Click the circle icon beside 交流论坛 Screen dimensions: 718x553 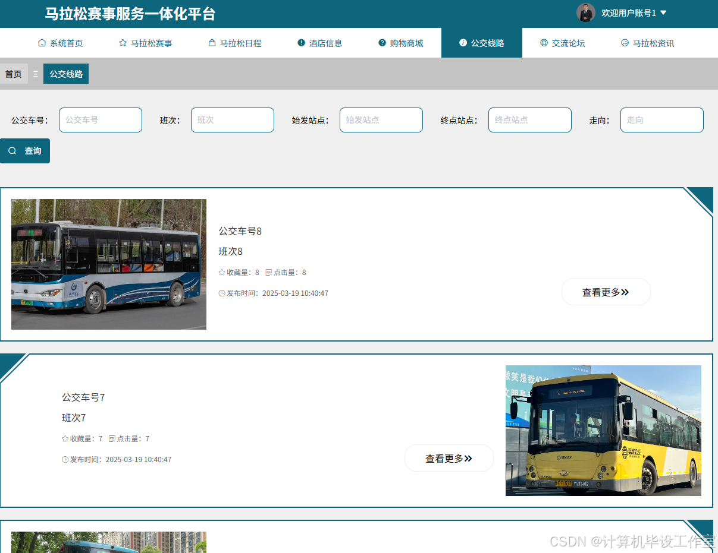tap(544, 43)
